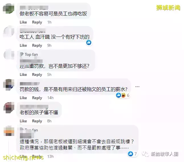This screenshot has height=162, width=184.
Task: Reply to the comment posted 8h ago
Action: pos(37,121)
